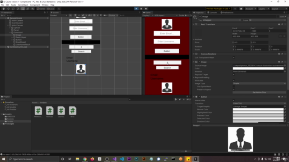Click the Pause button
The image size is (289, 162).
[x=141, y=9]
